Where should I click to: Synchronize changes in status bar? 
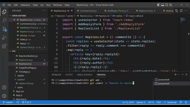click(x=18, y=102)
